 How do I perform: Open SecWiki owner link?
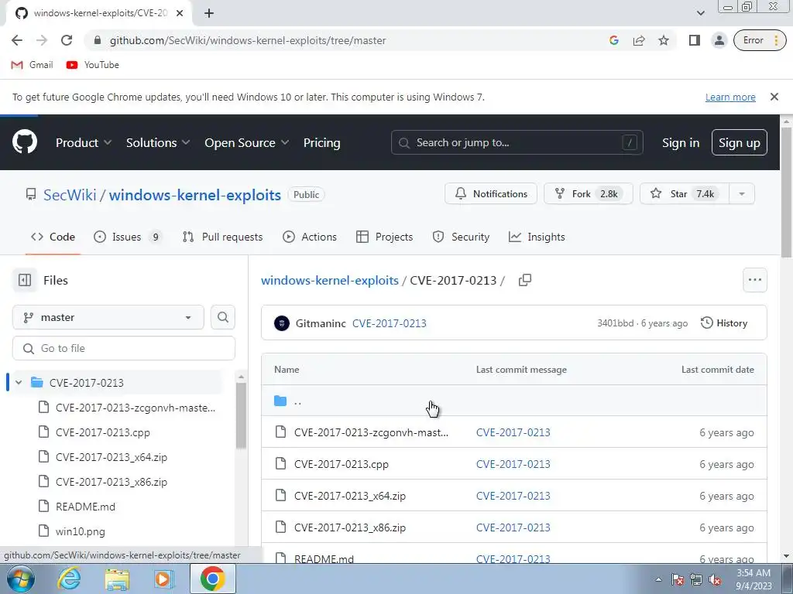pos(70,195)
